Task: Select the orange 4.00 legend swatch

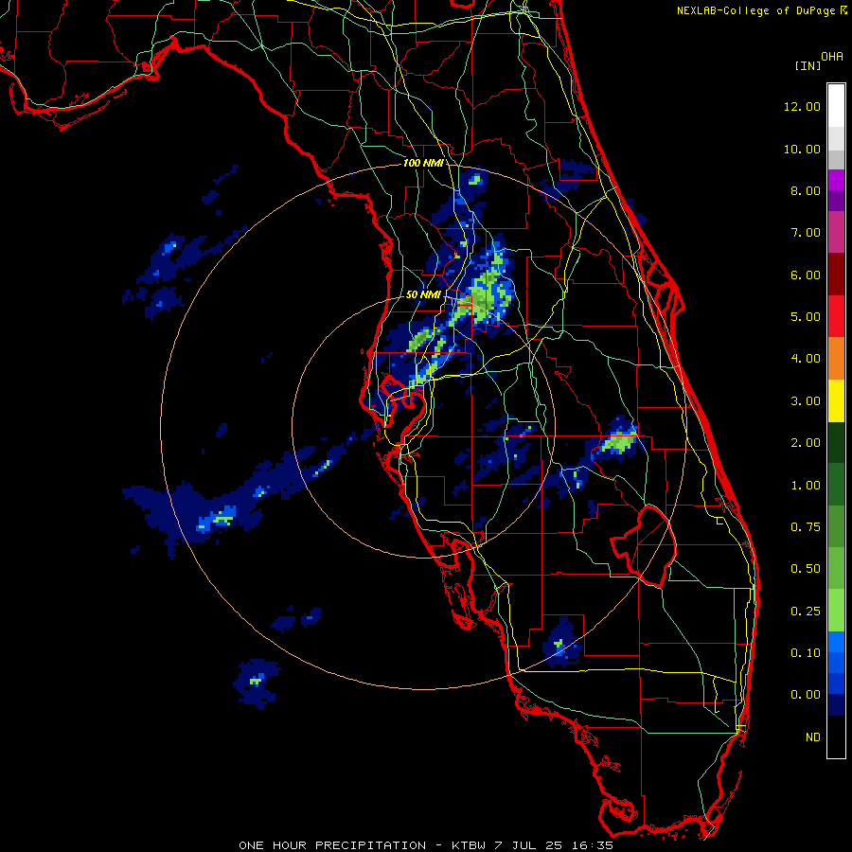Action: [x=836, y=359]
